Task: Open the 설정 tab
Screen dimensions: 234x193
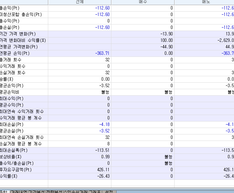Action: pyautogui.click(x=109, y=191)
